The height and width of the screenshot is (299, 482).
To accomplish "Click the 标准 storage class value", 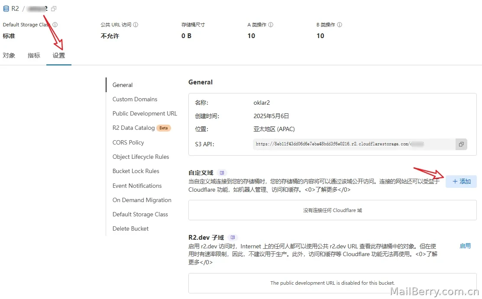I will click(x=9, y=36).
